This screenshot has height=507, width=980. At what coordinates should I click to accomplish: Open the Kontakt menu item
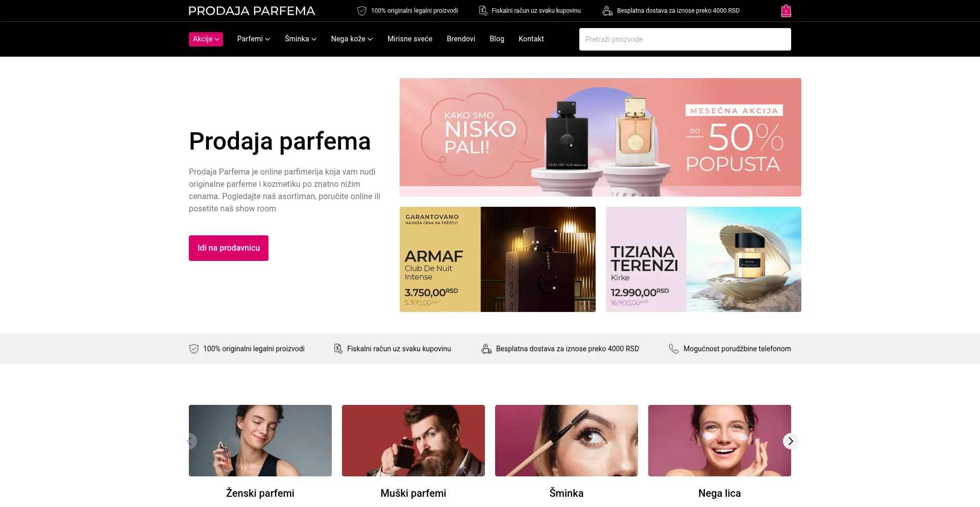coord(531,39)
